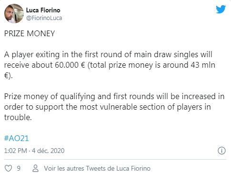Image resolution: width=231 pixels, height=173 pixels.
Task: Open the Luca Fiorino display name
Action: tap(43, 10)
